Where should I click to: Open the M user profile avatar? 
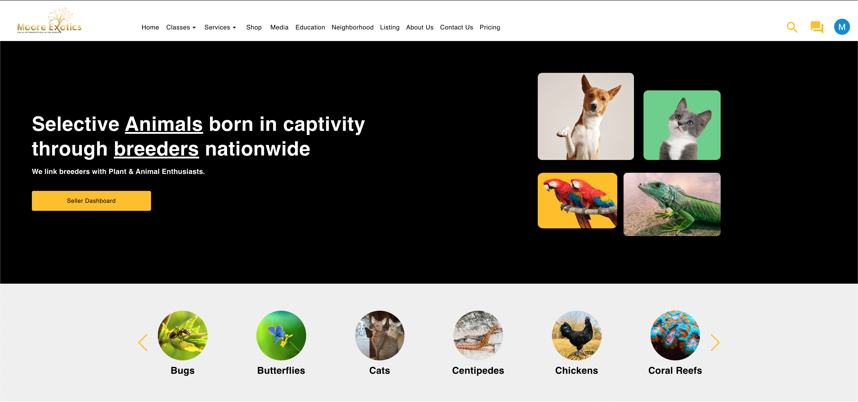click(841, 27)
